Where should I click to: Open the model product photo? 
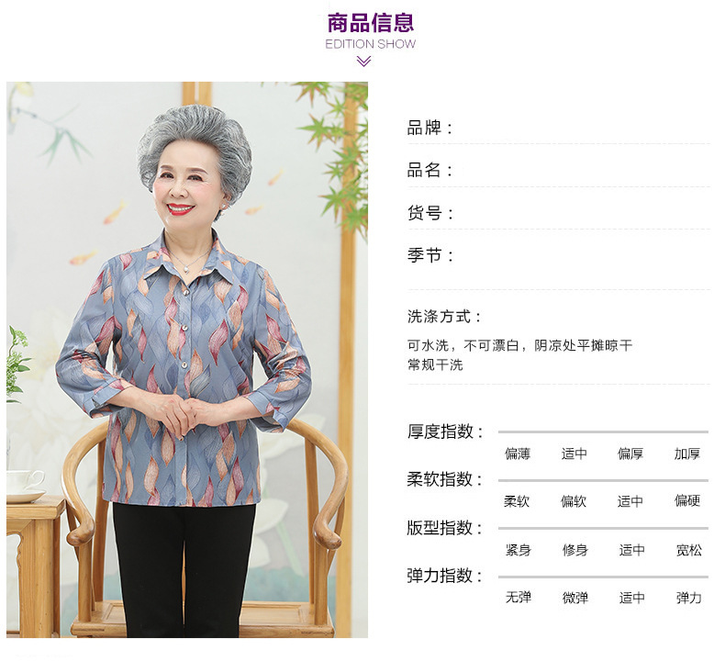[x=187, y=359]
